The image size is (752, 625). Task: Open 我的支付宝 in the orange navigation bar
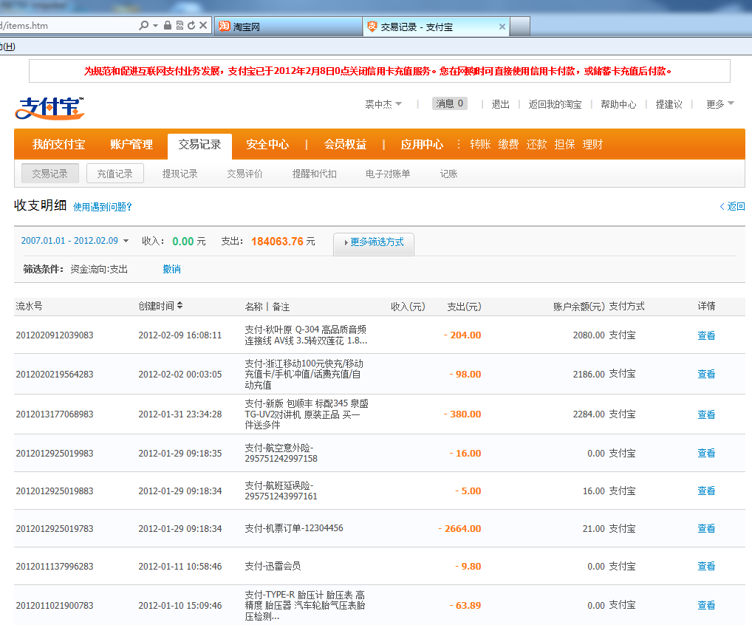pyautogui.click(x=58, y=144)
